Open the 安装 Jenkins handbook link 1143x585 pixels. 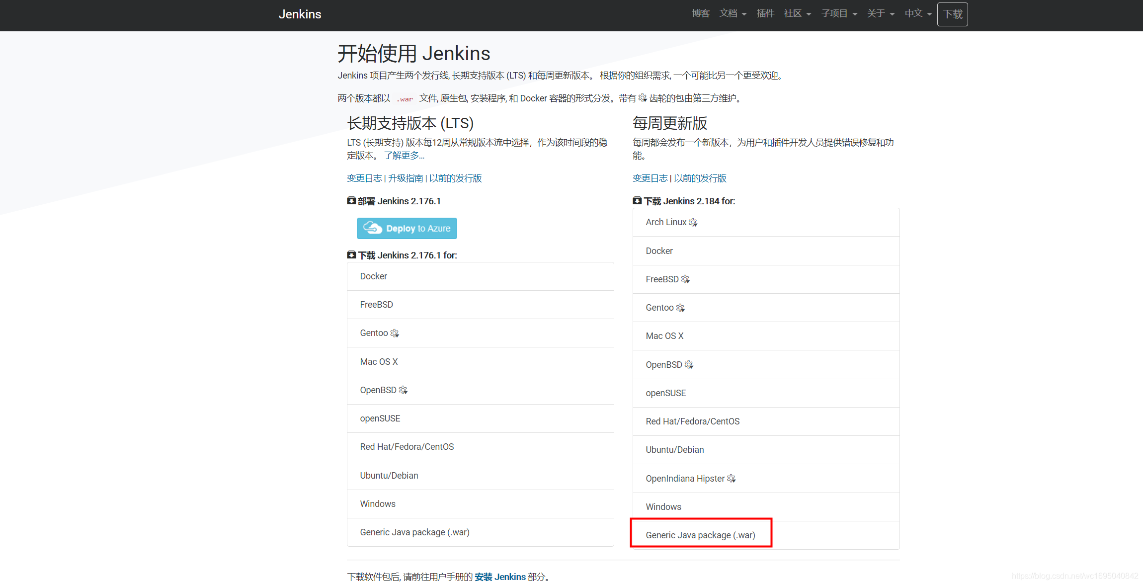coord(500,577)
